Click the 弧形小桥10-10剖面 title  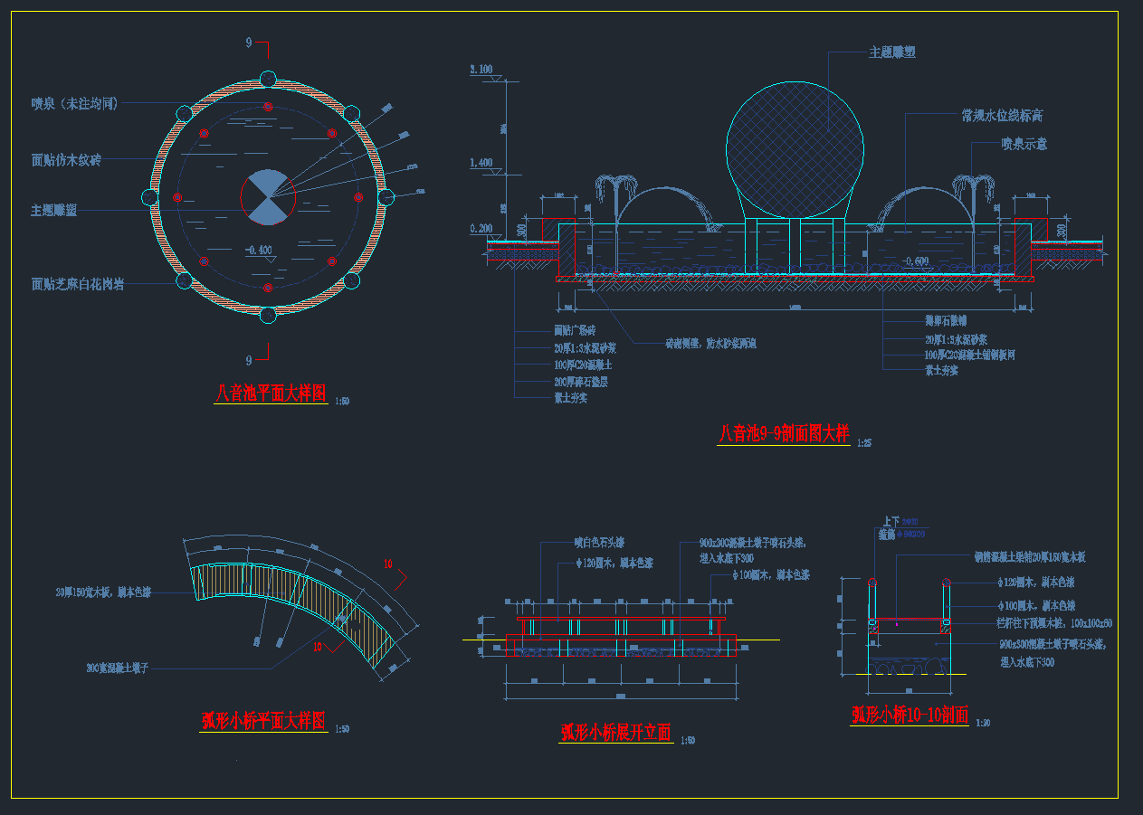pyautogui.click(x=910, y=715)
